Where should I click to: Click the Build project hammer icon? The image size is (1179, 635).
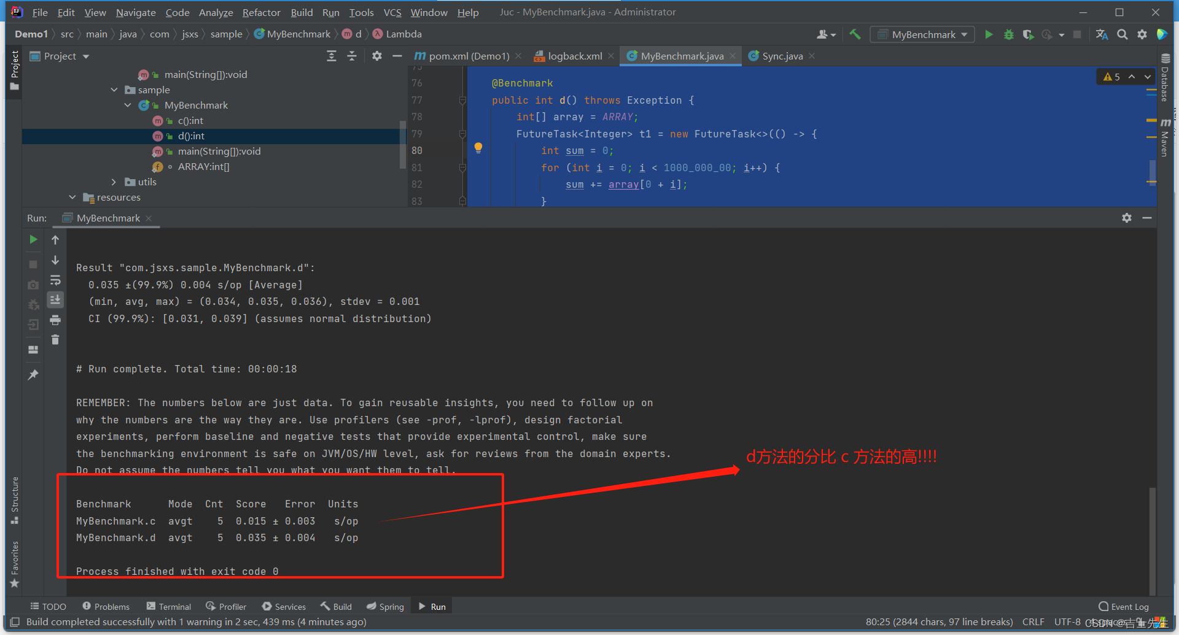(855, 34)
